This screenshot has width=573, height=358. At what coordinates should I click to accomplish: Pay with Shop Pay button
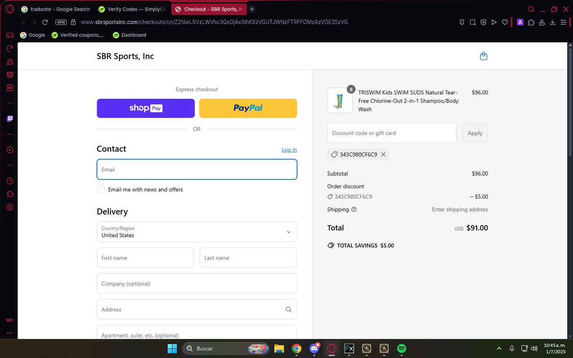[146, 108]
